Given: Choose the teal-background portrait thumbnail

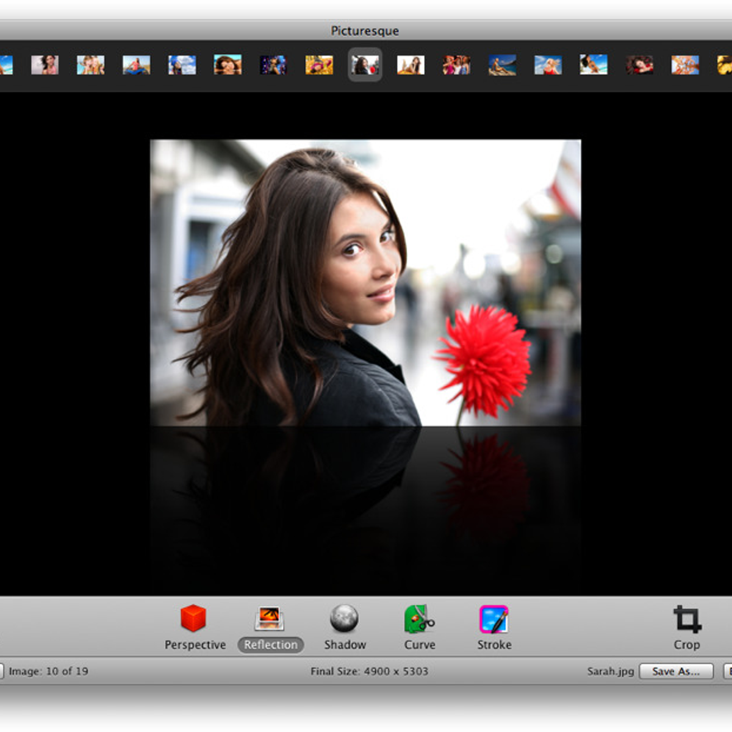Looking at the screenshot, I should pyautogui.click(x=228, y=65).
